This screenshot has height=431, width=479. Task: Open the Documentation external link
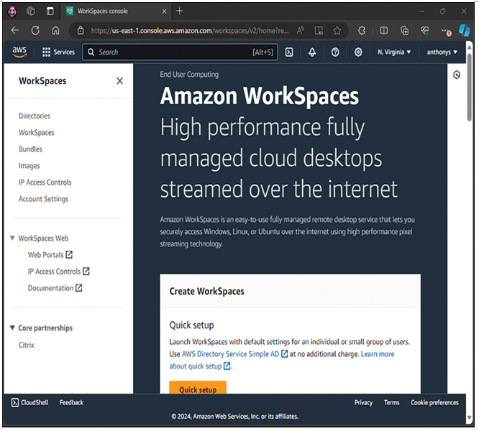tap(55, 288)
